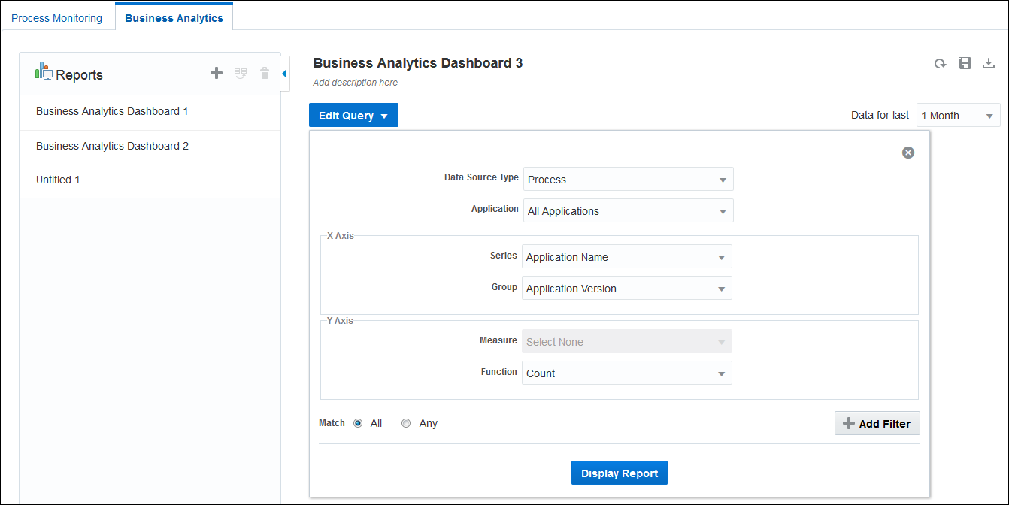Open the Function dropdown showing Count

click(626, 373)
